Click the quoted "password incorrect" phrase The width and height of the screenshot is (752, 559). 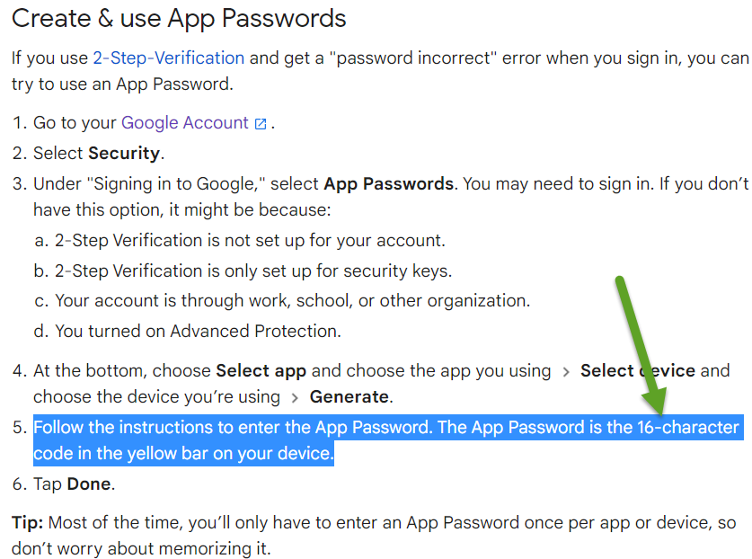pyautogui.click(x=413, y=58)
